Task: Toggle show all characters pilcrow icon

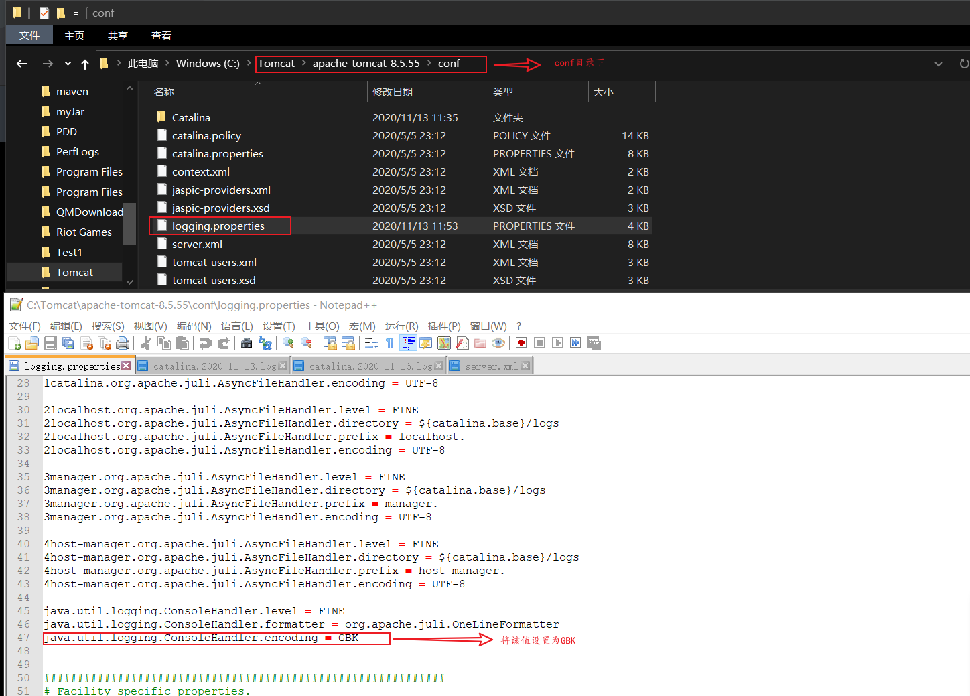Action: coord(389,343)
